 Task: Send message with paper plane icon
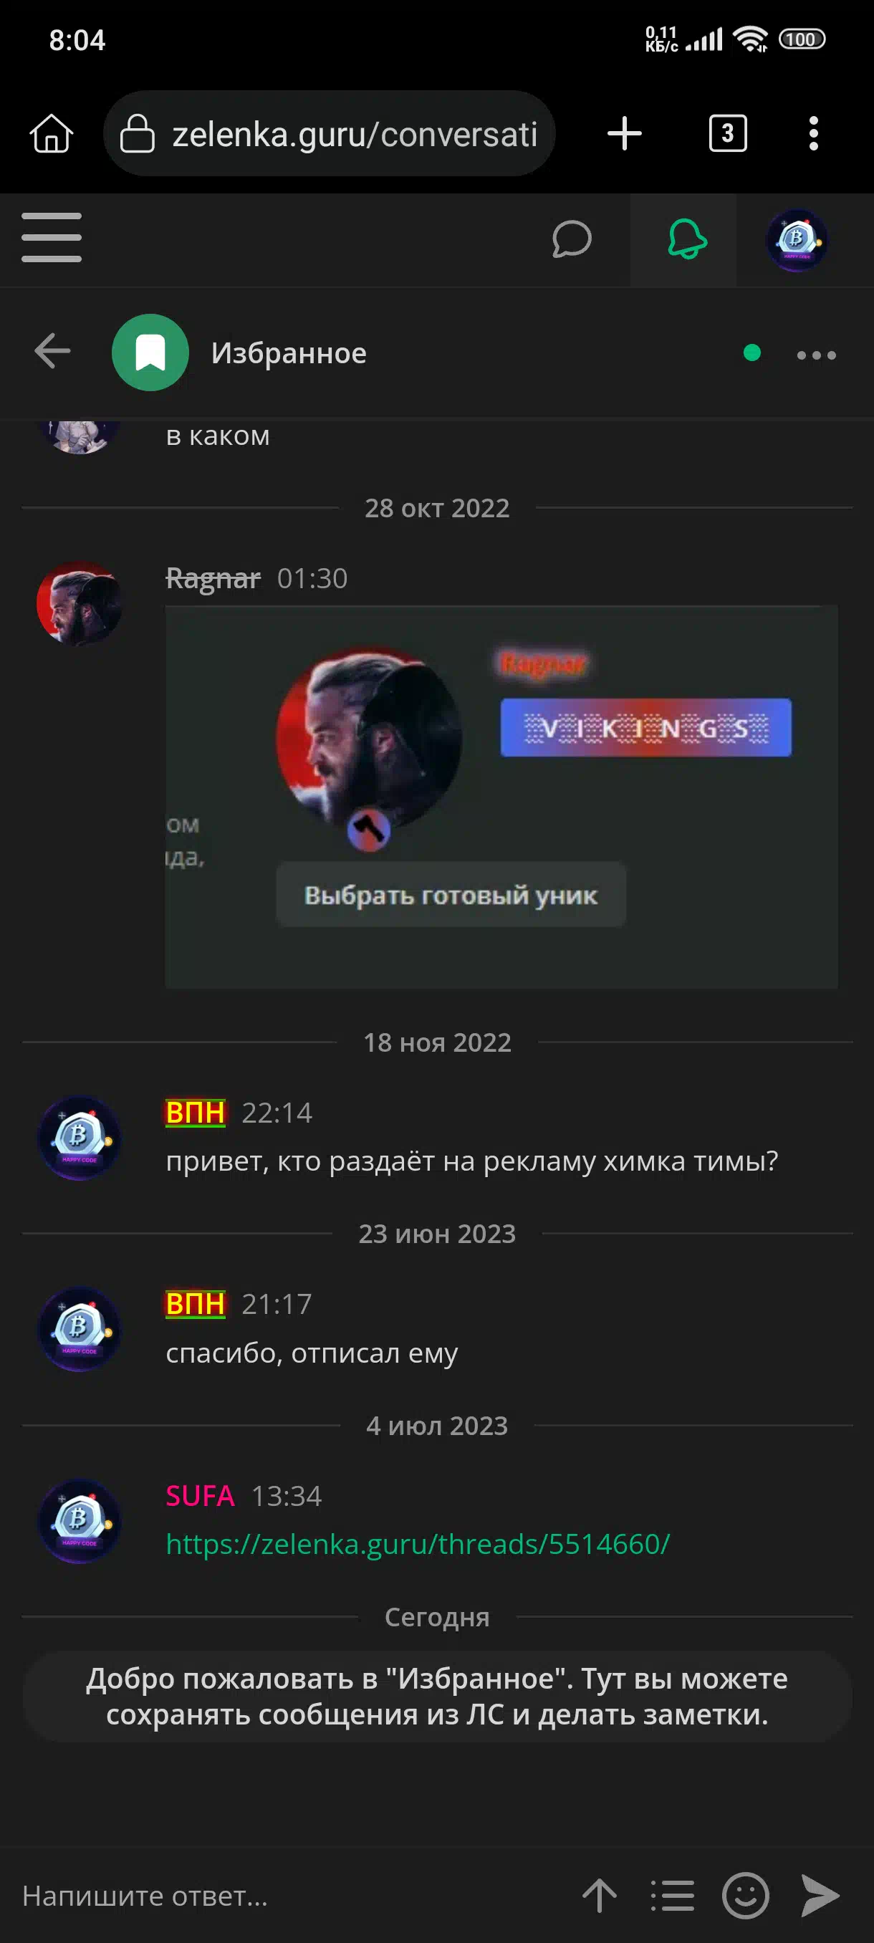click(x=820, y=1896)
